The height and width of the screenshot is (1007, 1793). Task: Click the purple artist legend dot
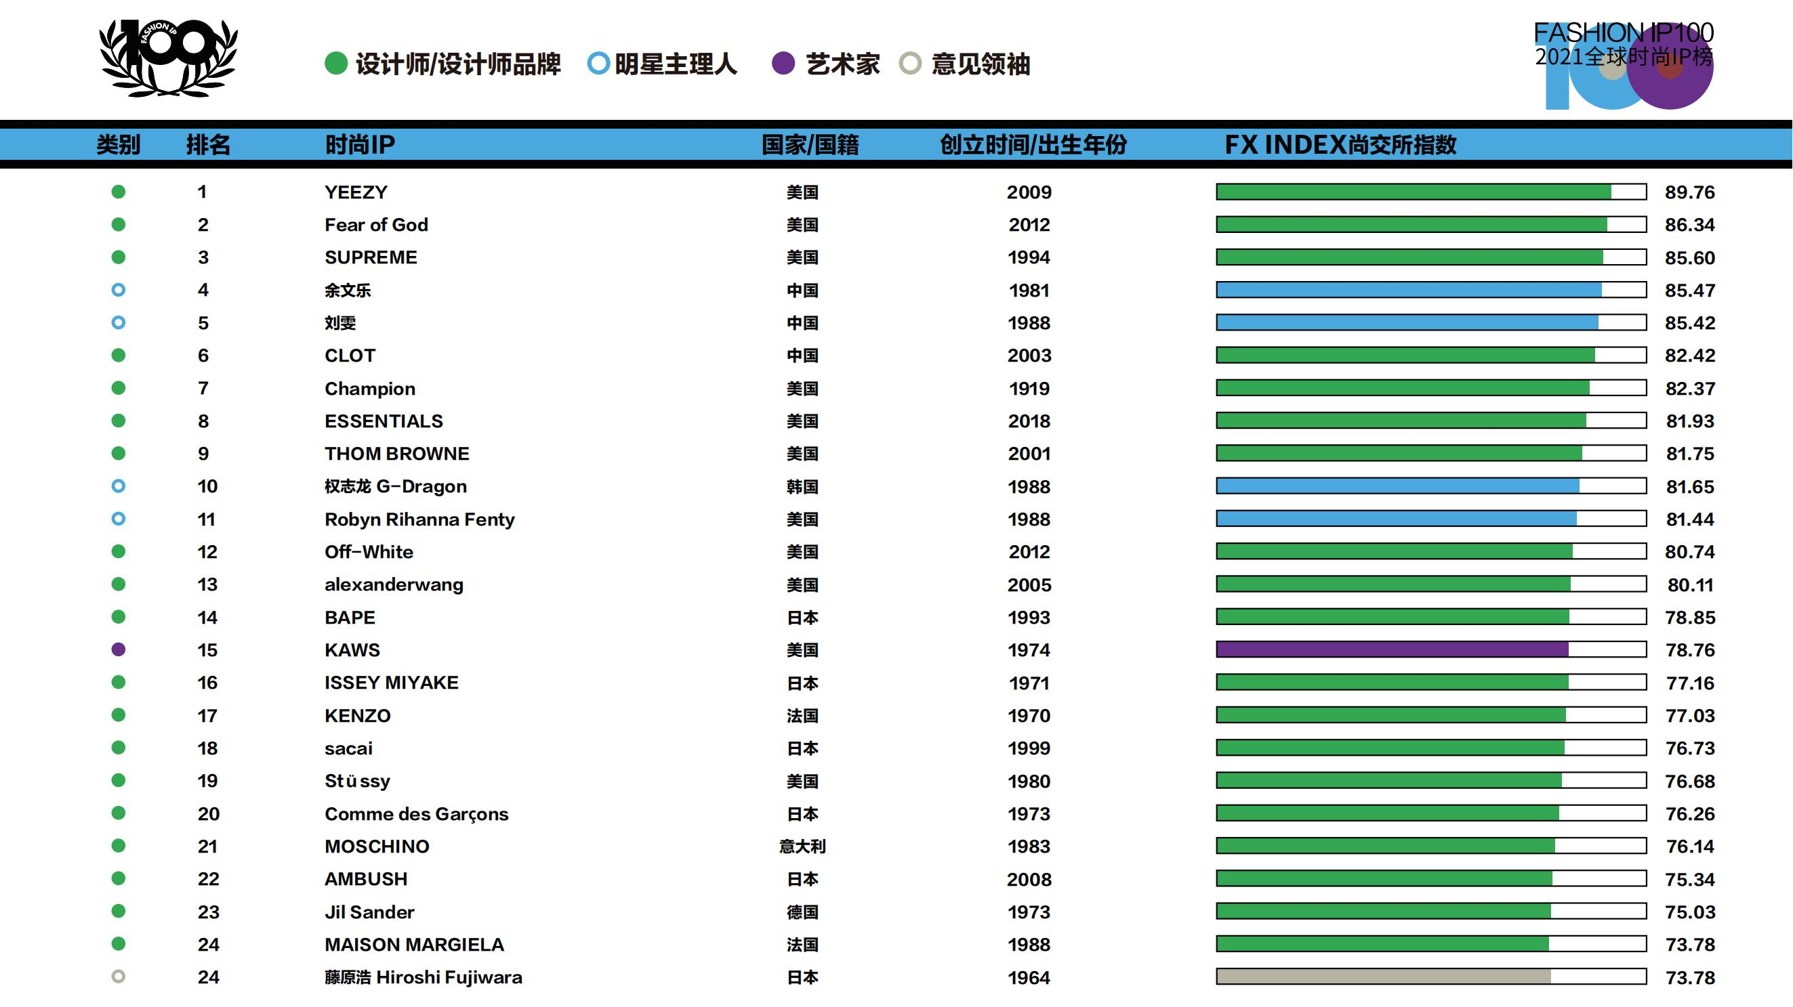783,63
